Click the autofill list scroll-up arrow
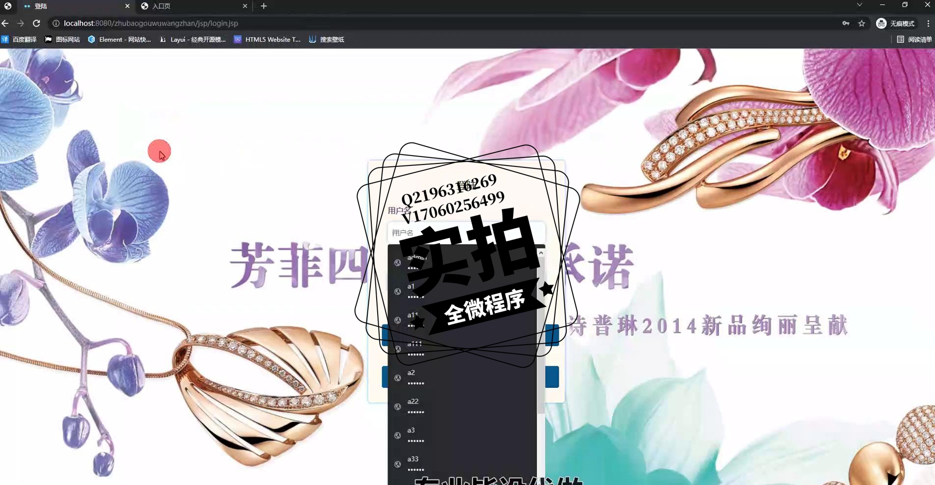This screenshot has height=485, width=935. click(x=541, y=253)
